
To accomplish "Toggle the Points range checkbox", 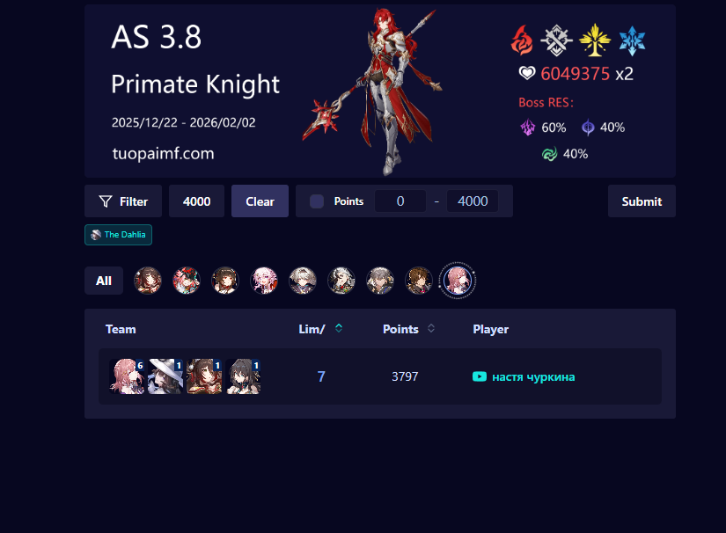I will click(x=317, y=201).
